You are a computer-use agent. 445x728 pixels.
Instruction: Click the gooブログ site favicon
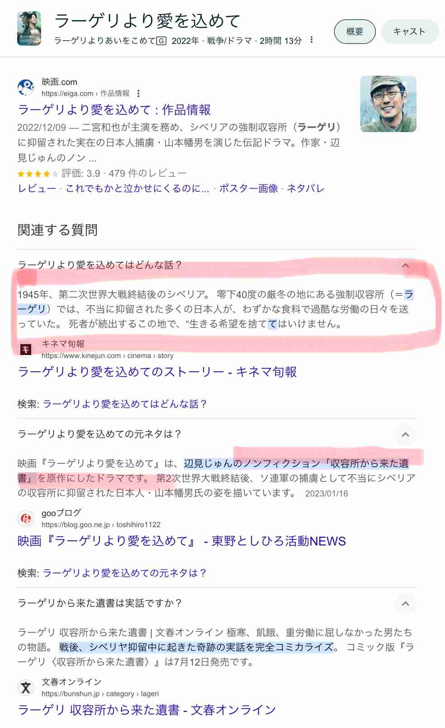point(26,519)
